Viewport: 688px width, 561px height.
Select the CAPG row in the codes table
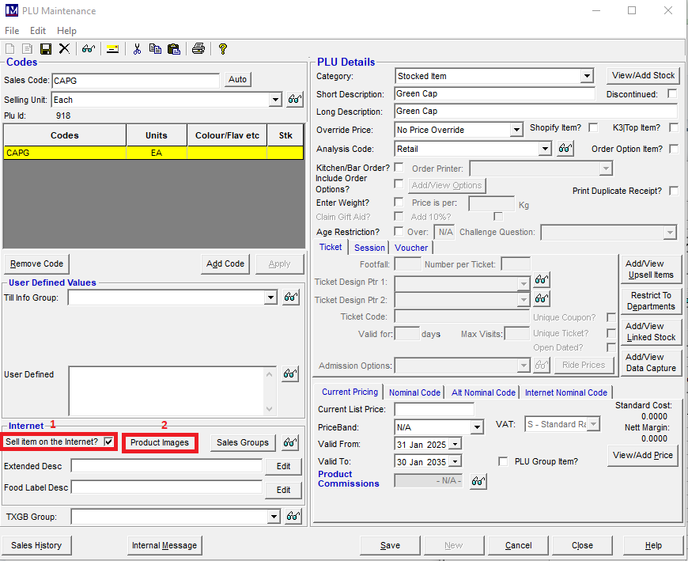[x=65, y=153]
